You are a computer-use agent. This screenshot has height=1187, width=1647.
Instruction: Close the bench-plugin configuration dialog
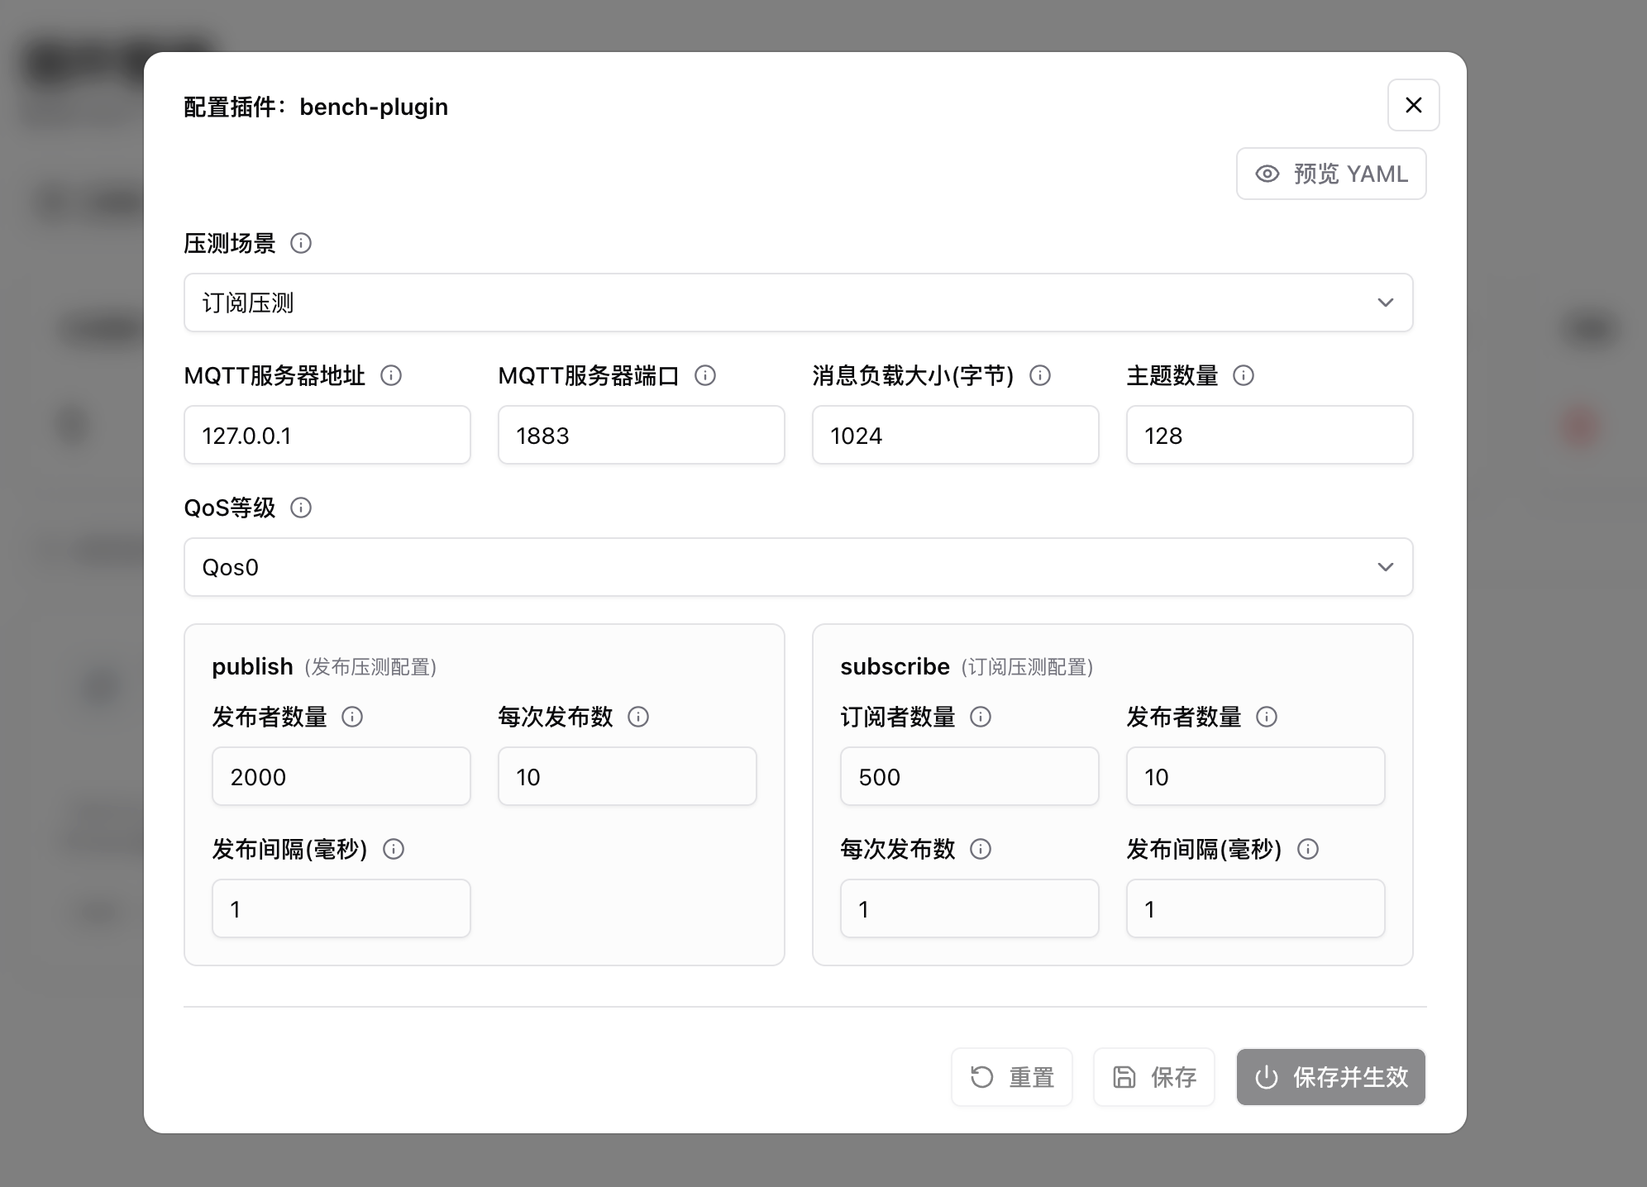click(1414, 105)
